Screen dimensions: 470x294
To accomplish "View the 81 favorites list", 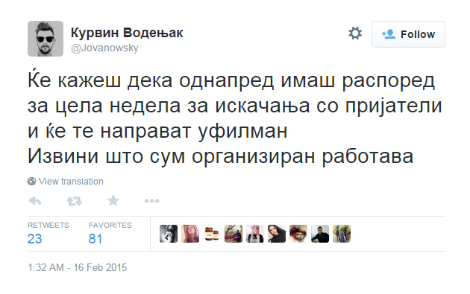I will (95, 239).
